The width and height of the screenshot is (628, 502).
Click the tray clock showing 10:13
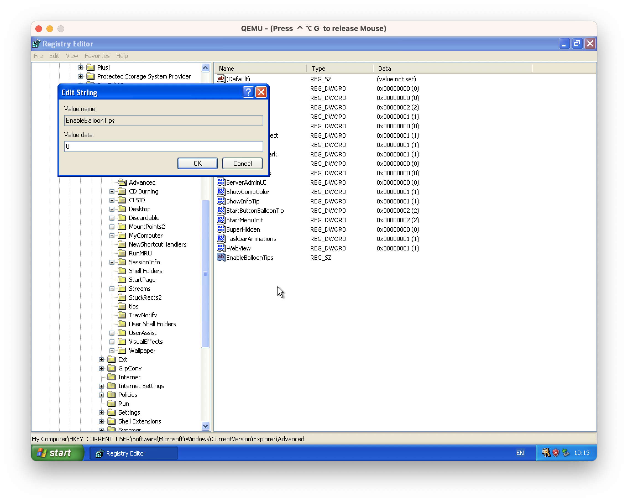pos(582,453)
